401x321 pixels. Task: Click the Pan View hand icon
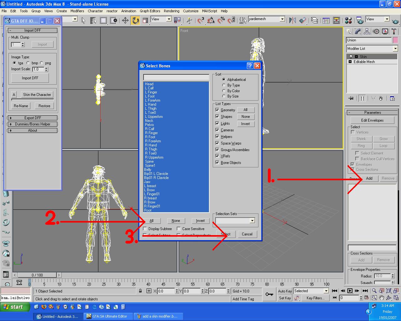[x=381, y=298]
